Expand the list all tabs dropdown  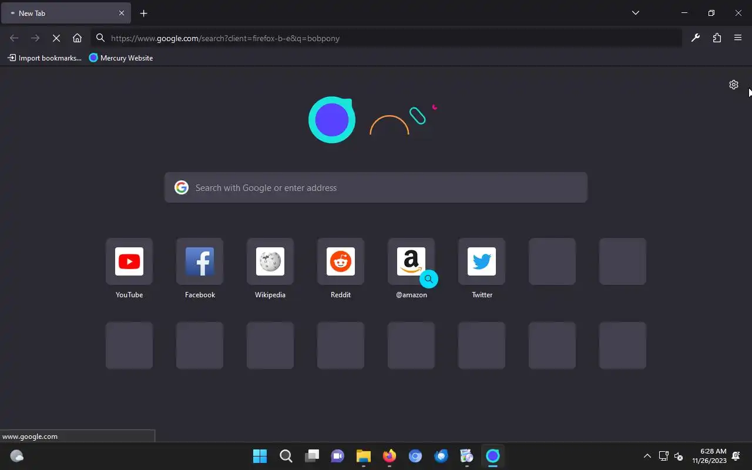pos(635,13)
